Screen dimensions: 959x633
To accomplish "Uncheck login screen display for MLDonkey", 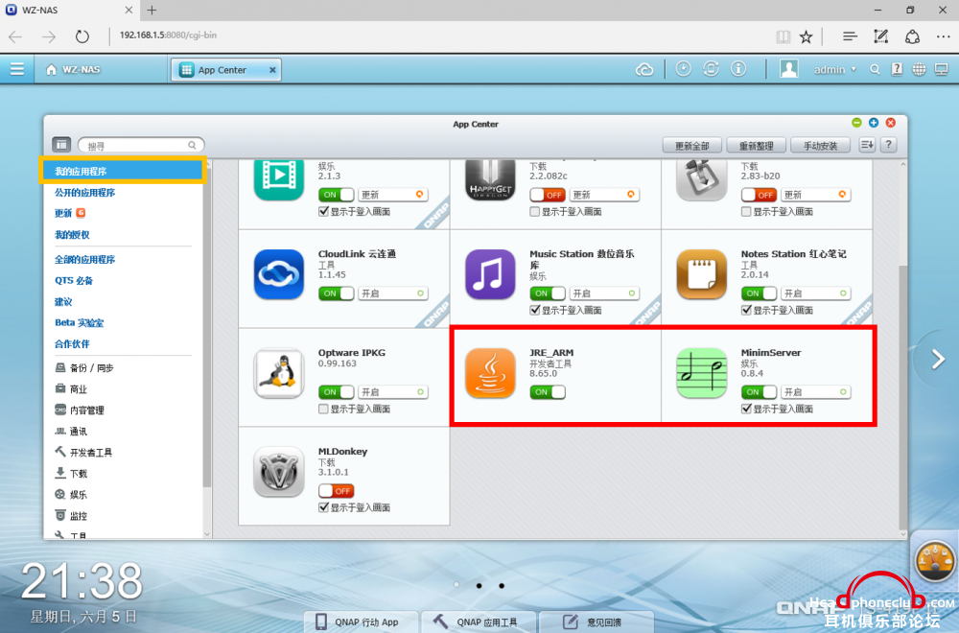I will coord(323,507).
